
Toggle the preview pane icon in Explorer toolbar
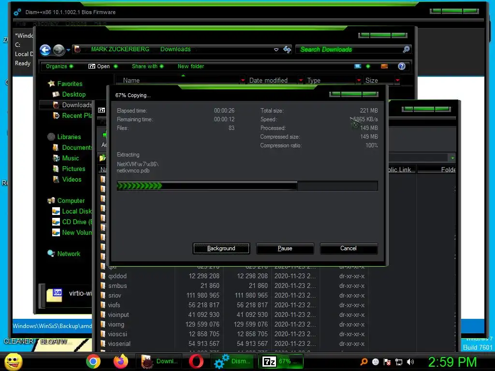[384, 66]
